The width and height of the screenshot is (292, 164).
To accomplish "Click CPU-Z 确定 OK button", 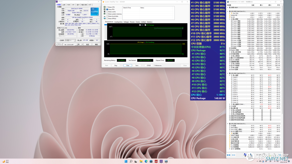I will (x=96, y=45).
